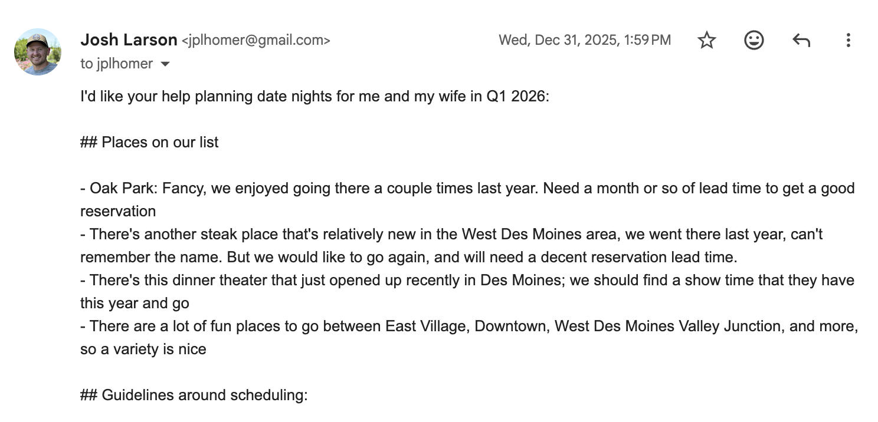Expand recipient details arrow beside 'to jplhomer'
The image size is (878, 422).
point(165,64)
